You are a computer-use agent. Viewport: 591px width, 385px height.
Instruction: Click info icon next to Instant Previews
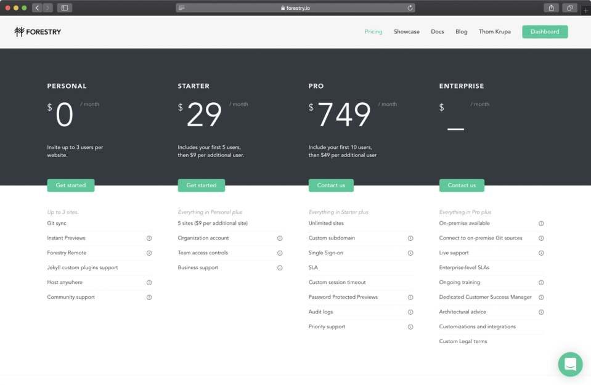tap(149, 238)
